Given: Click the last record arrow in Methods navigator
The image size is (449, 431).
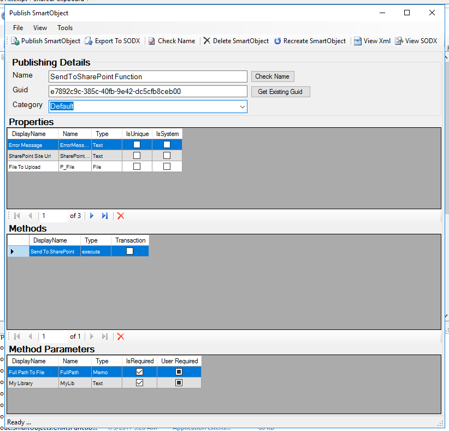Looking at the screenshot, I should tap(105, 336).
